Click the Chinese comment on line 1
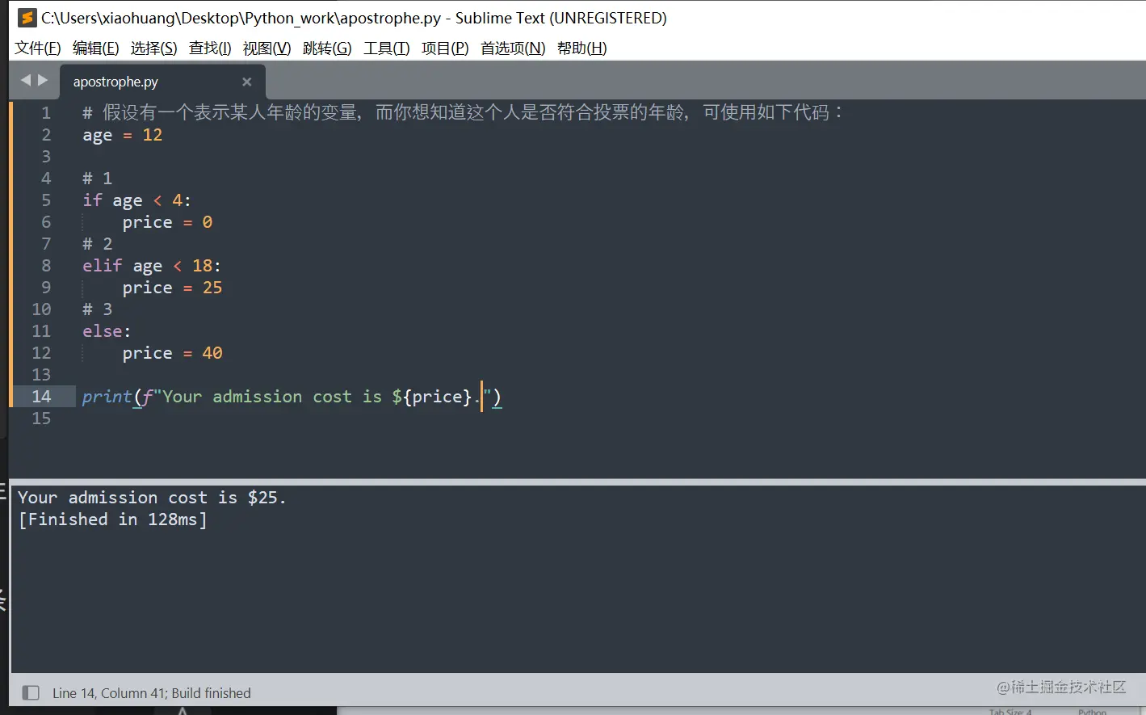This screenshot has width=1146, height=715. pos(463,112)
